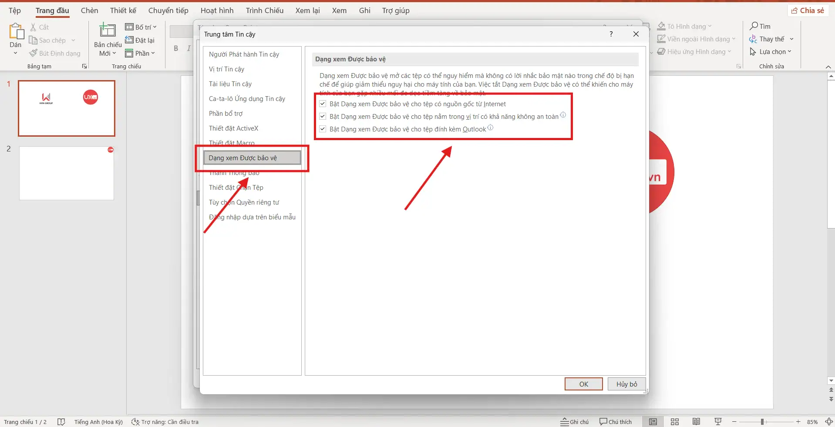
Task: Uncheck protected view for Internet files
Action: [322, 104]
